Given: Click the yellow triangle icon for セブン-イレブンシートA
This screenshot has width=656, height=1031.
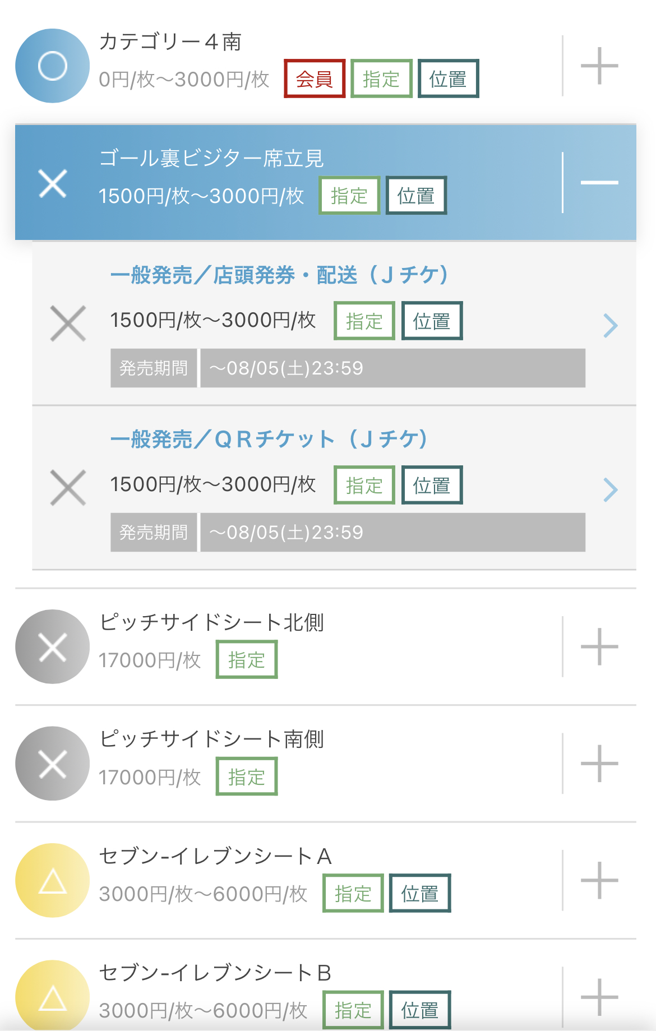Looking at the screenshot, I should tap(52, 880).
